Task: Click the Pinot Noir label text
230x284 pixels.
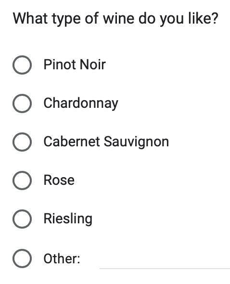Action: pos(75,65)
